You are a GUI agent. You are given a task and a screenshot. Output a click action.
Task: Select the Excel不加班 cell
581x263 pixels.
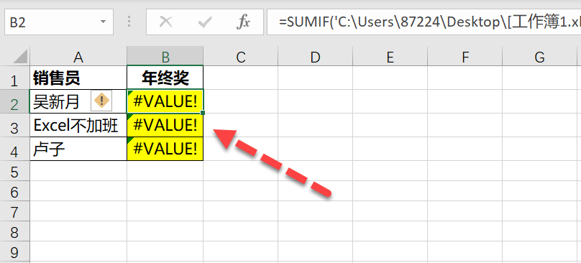(78, 125)
